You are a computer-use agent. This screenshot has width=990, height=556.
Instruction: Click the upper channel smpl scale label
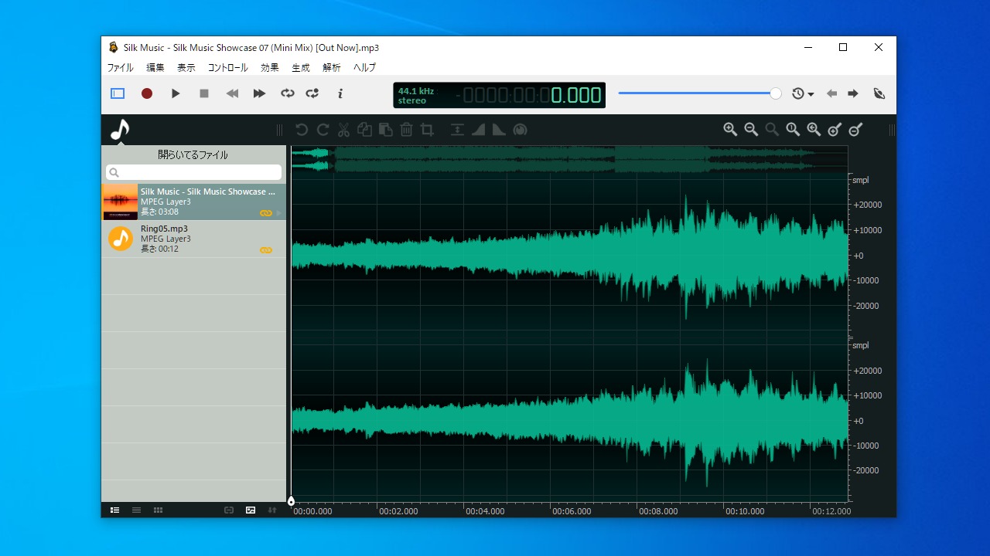pyautogui.click(x=860, y=180)
